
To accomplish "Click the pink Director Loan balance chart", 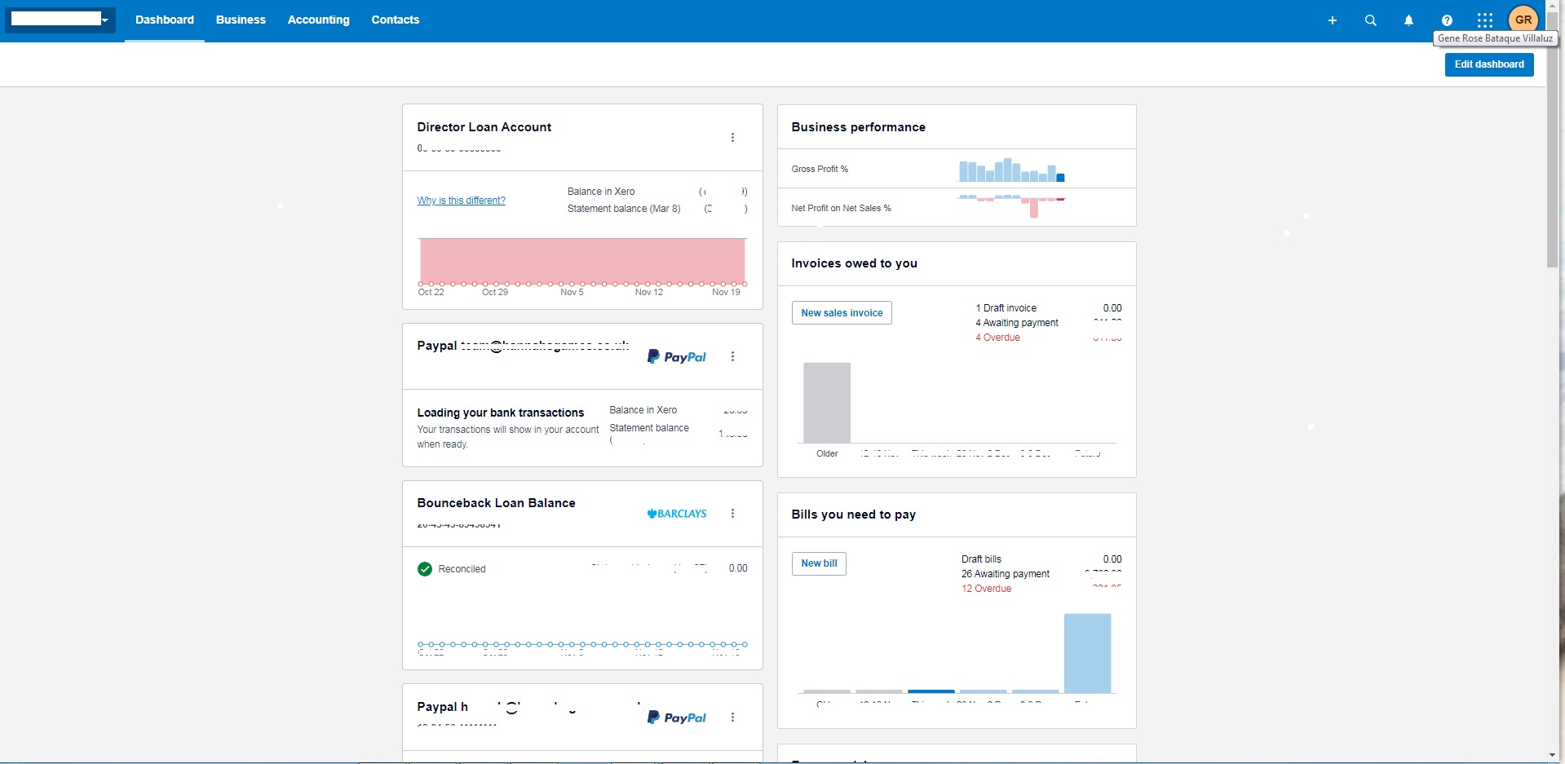I will click(582, 261).
